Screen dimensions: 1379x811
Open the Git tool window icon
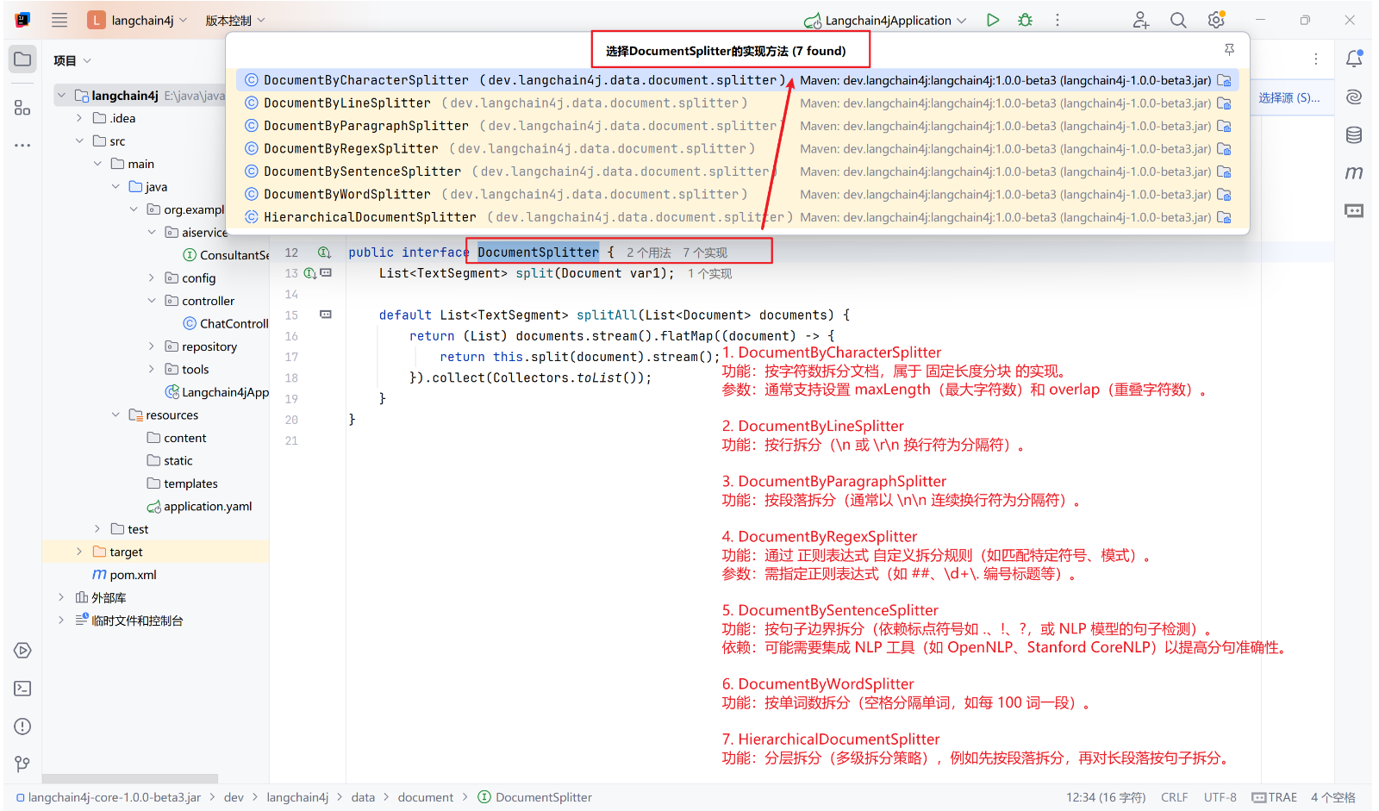pos(22,764)
